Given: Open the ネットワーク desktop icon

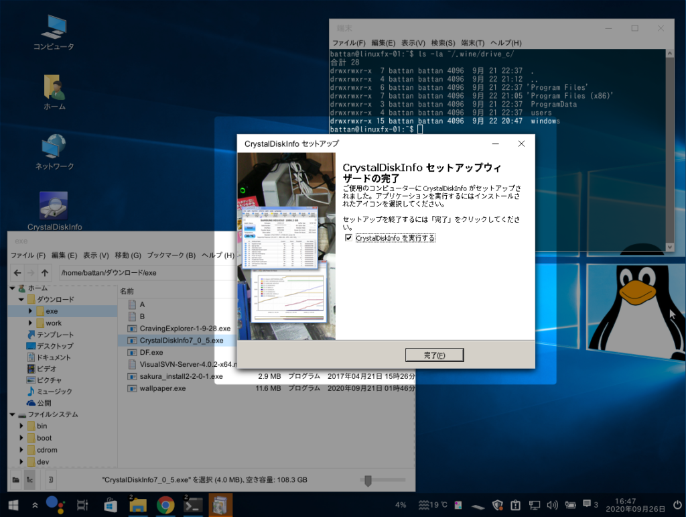Looking at the screenshot, I should tap(54, 152).
